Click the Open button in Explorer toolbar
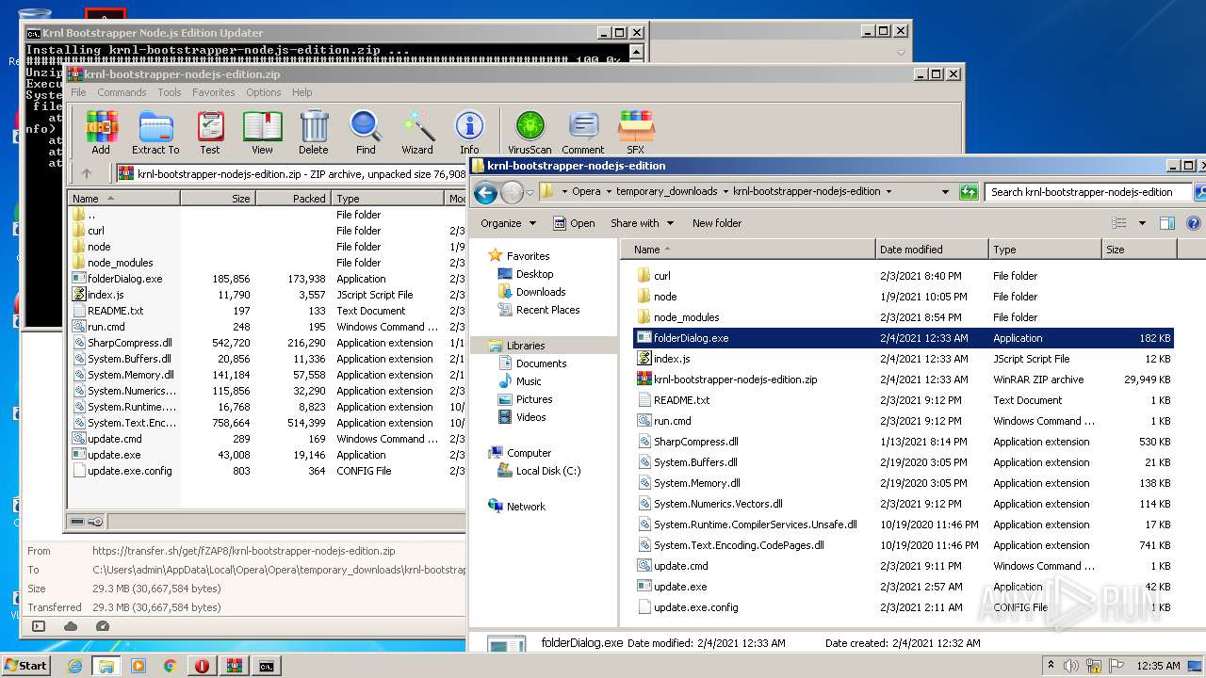The image size is (1206, 678). [574, 223]
